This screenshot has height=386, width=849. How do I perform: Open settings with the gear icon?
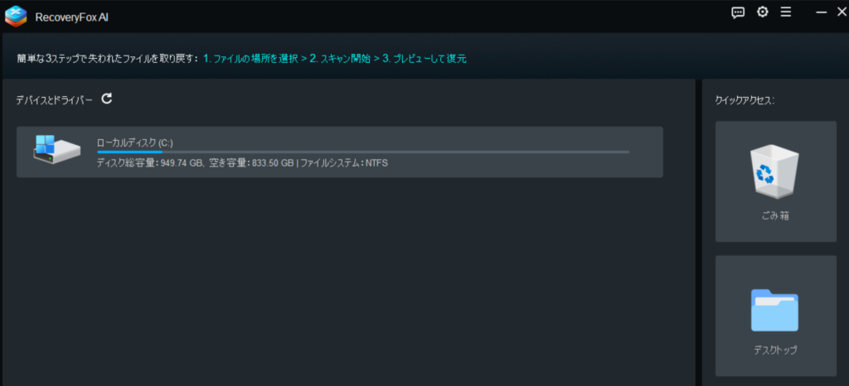pos(762,12)
